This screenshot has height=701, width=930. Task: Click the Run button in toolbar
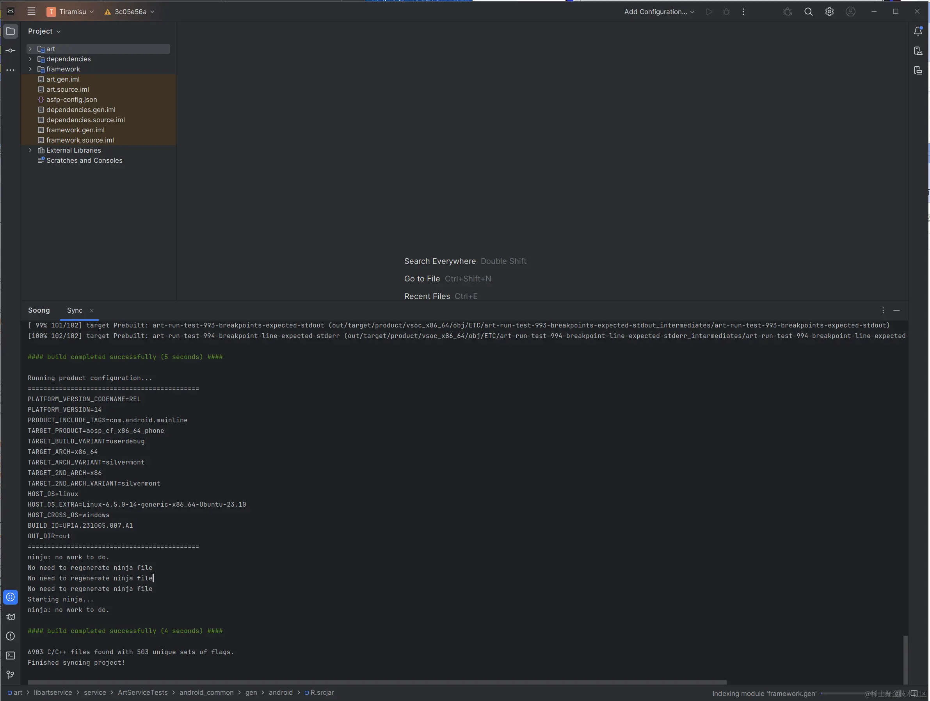pos(709,12)
